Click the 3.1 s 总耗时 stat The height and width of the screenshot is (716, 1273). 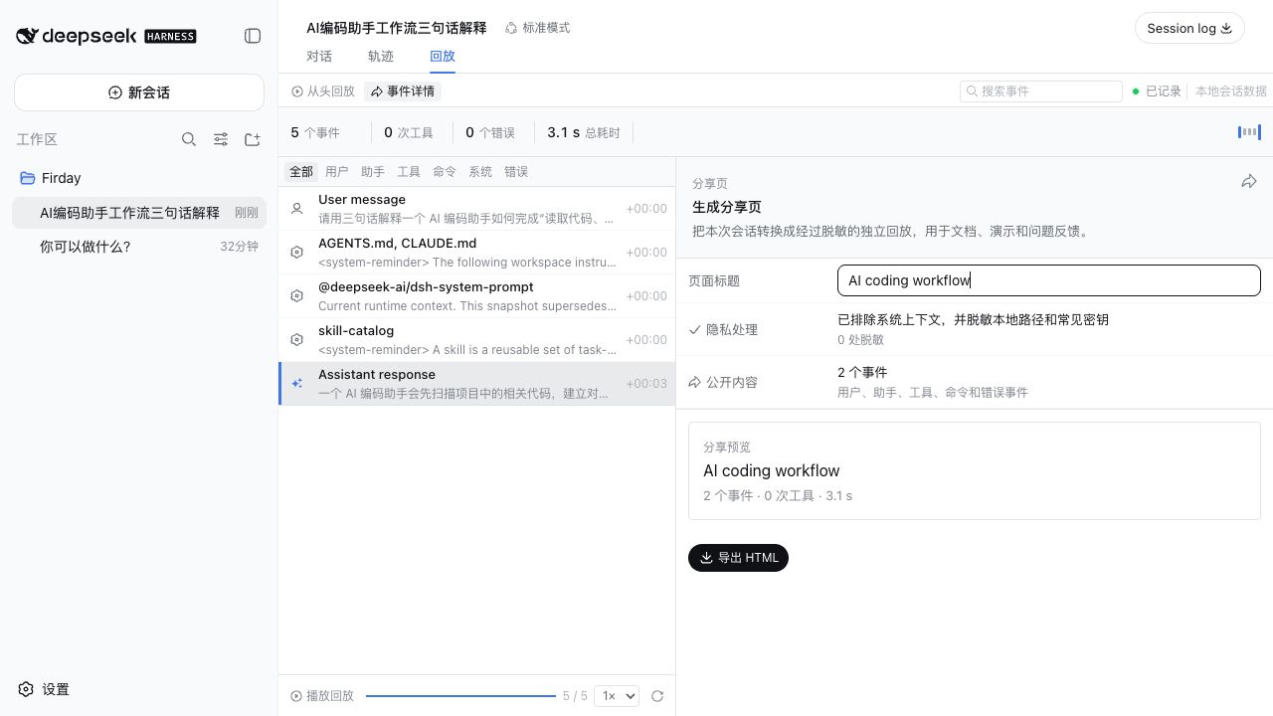[584, 132]
